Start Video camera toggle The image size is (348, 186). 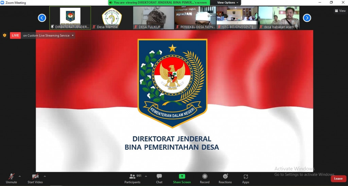tap(35, 179)
